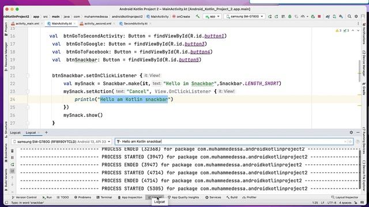The height and width of the screenshot is (207, 369).
Task: Open the Profiler tool window
Action: (x=249, y=197)
